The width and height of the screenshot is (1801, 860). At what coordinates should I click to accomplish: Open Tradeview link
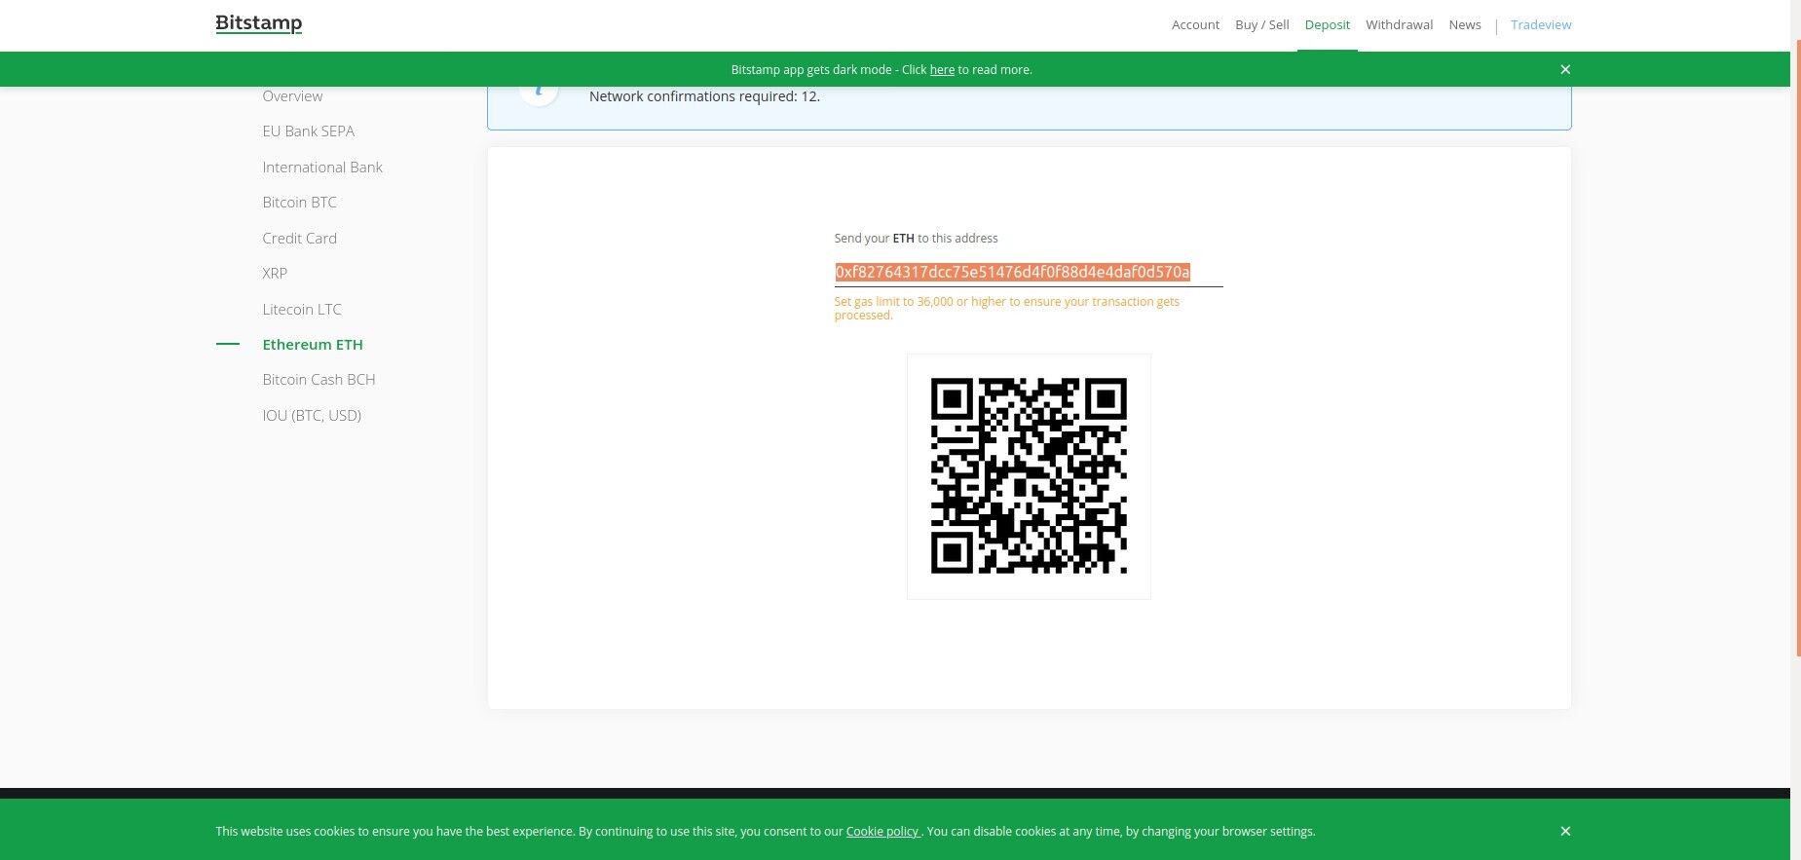click(x=1541, y=25)
